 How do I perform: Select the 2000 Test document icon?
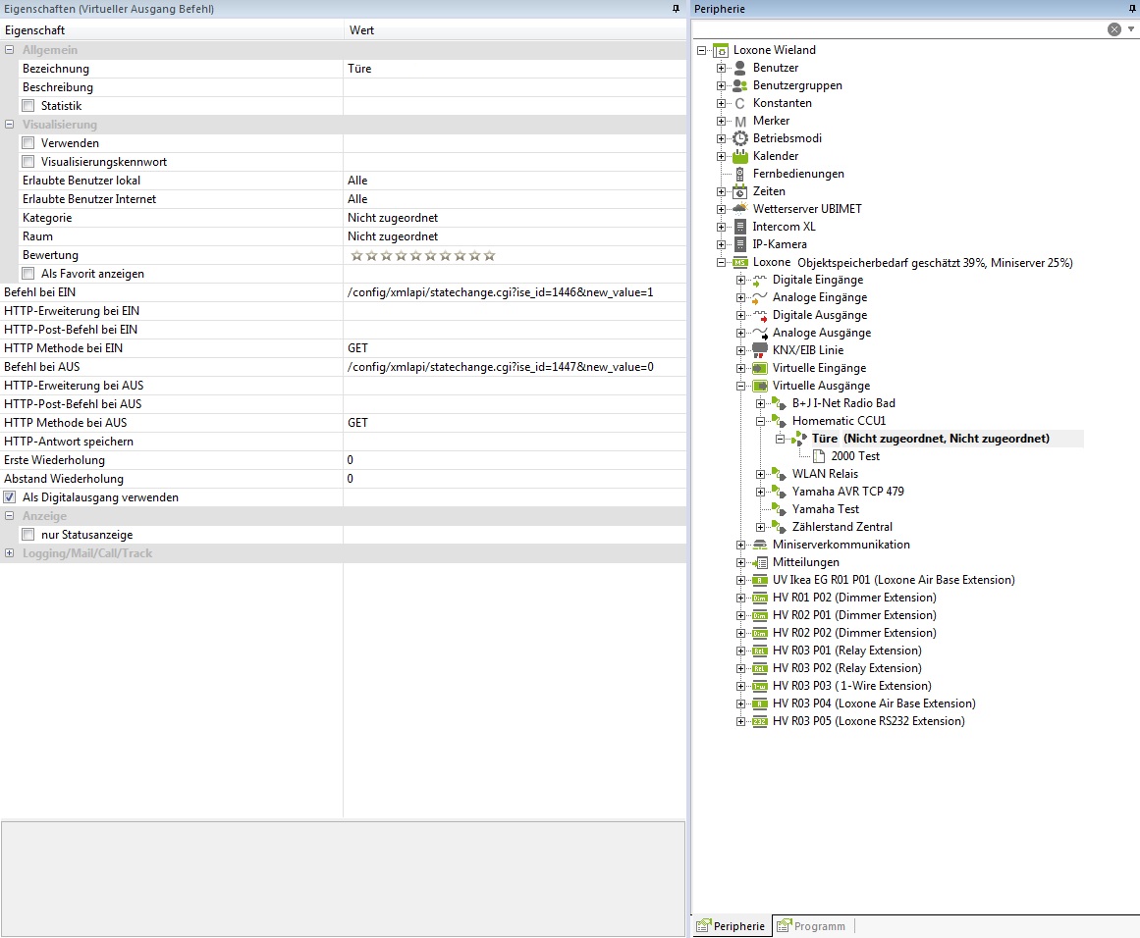click(819, 456)
